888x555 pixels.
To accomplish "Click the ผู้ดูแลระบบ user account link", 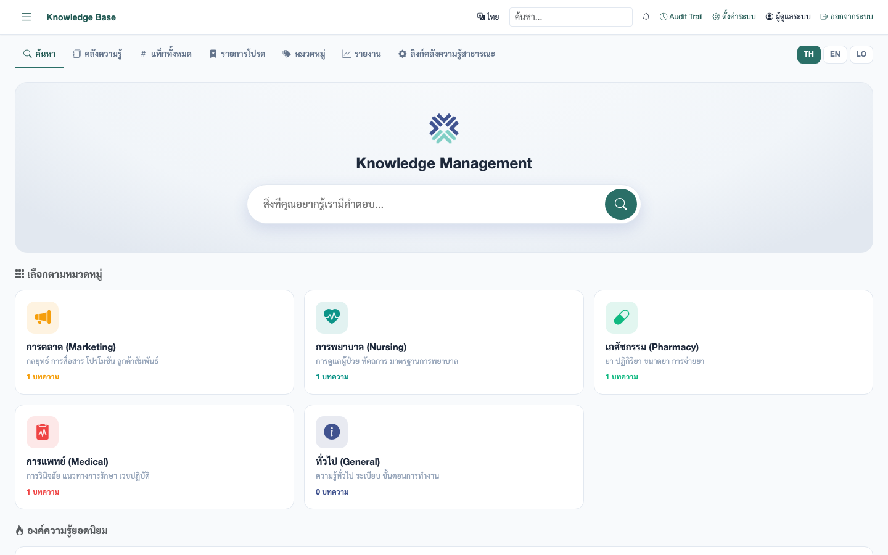I will (788, 17).
